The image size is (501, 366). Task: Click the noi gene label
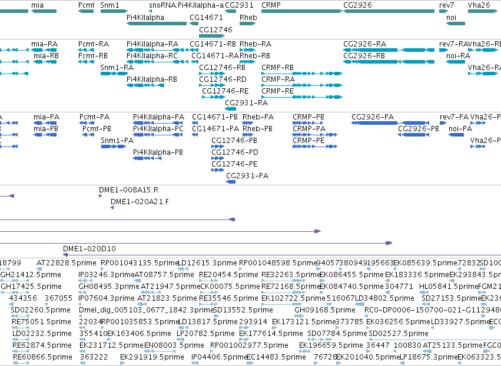click(x=451, y=17)
